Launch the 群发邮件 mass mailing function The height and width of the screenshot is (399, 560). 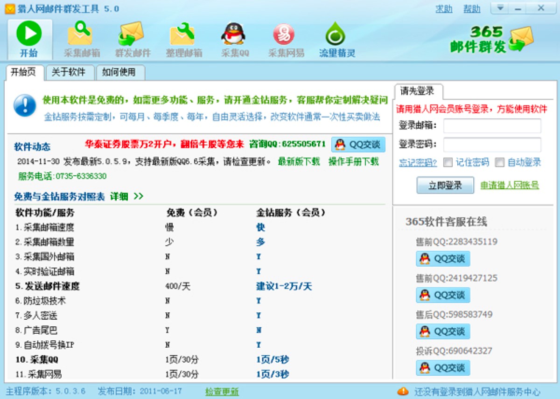[132, 37]
